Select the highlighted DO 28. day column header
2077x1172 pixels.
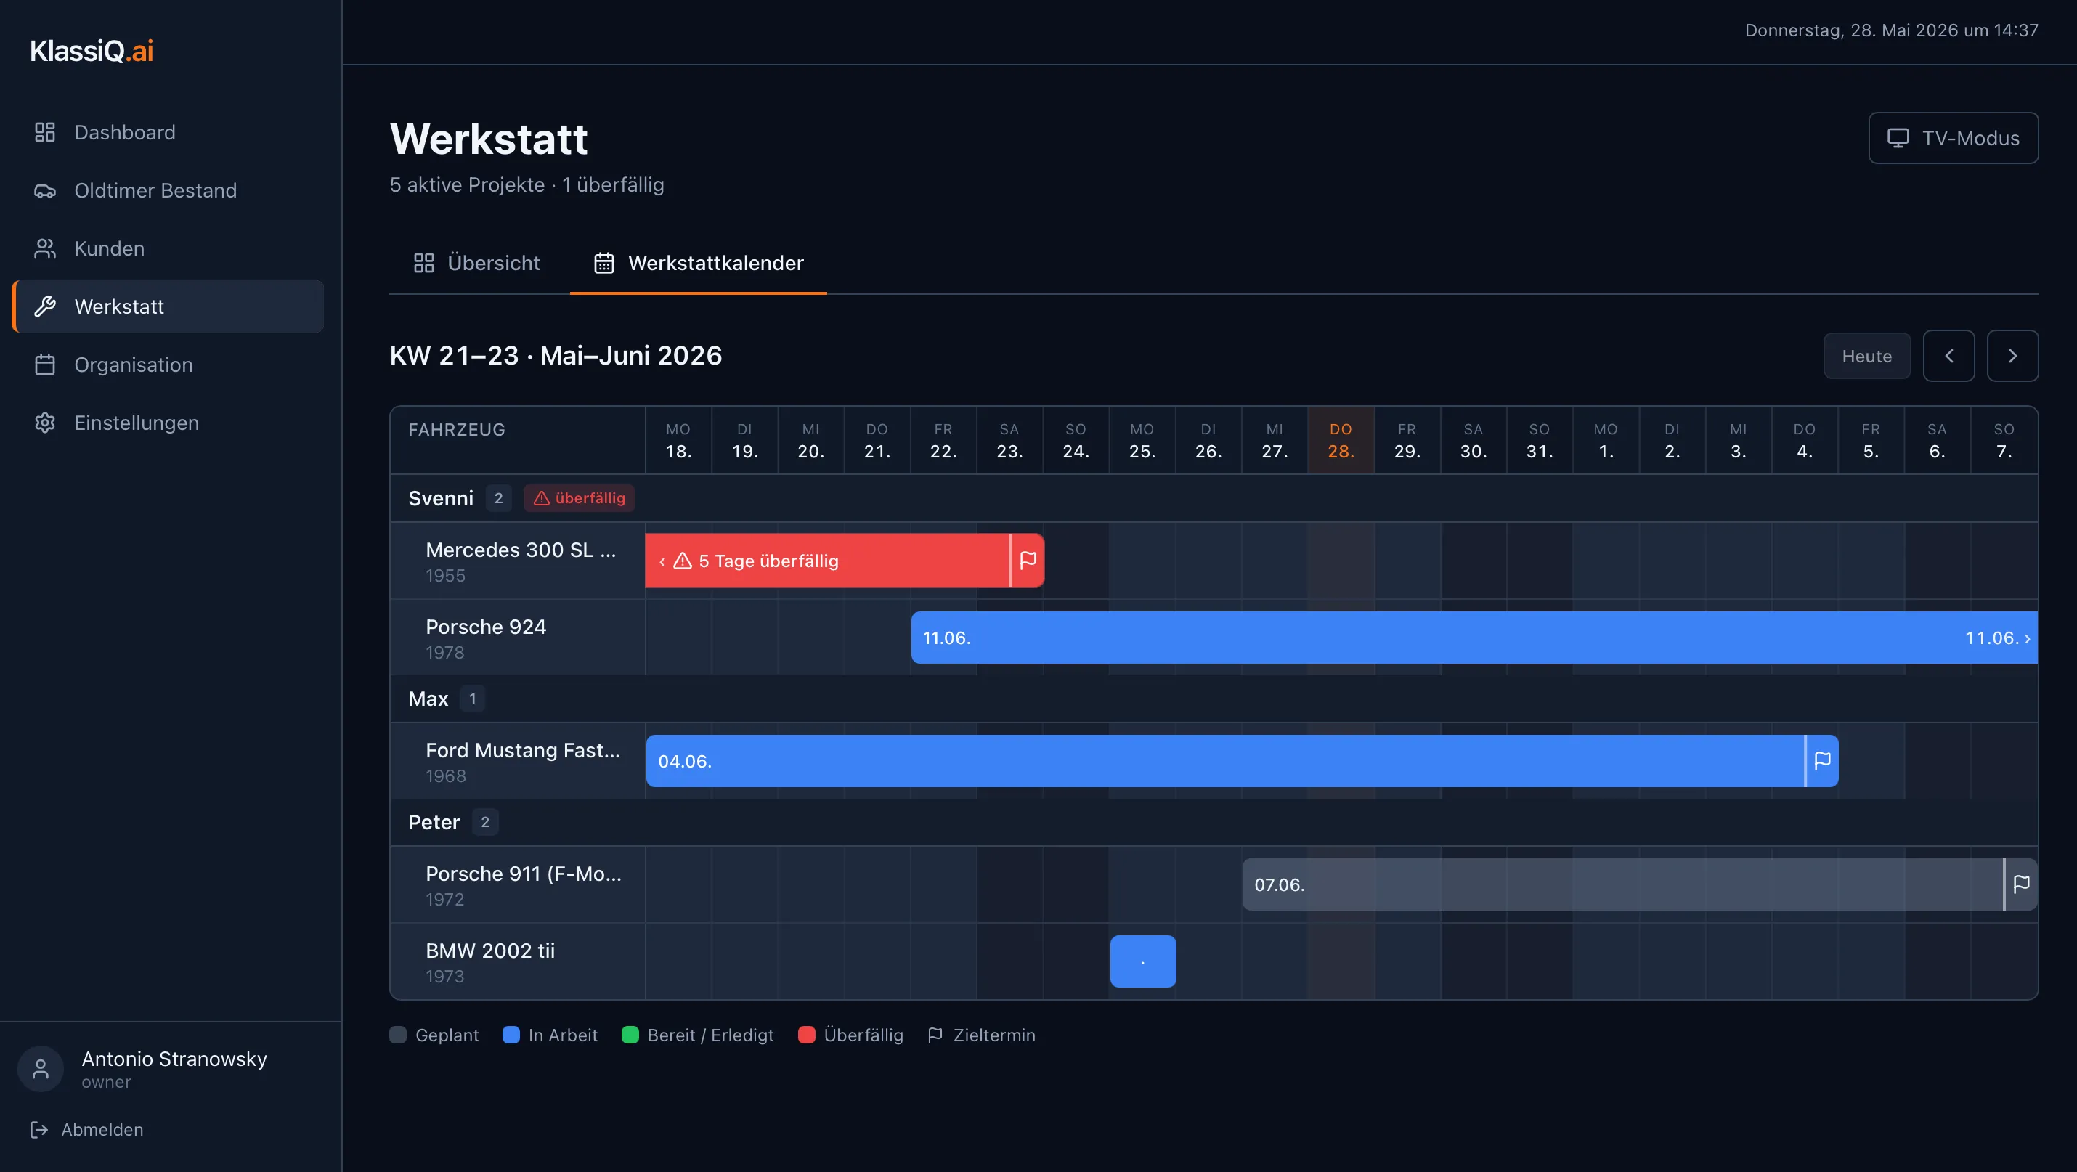pos(1341,440)
